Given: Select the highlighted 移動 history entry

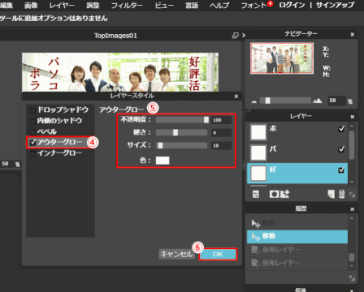Looking at the screenshot, I should tap(297, 236).
